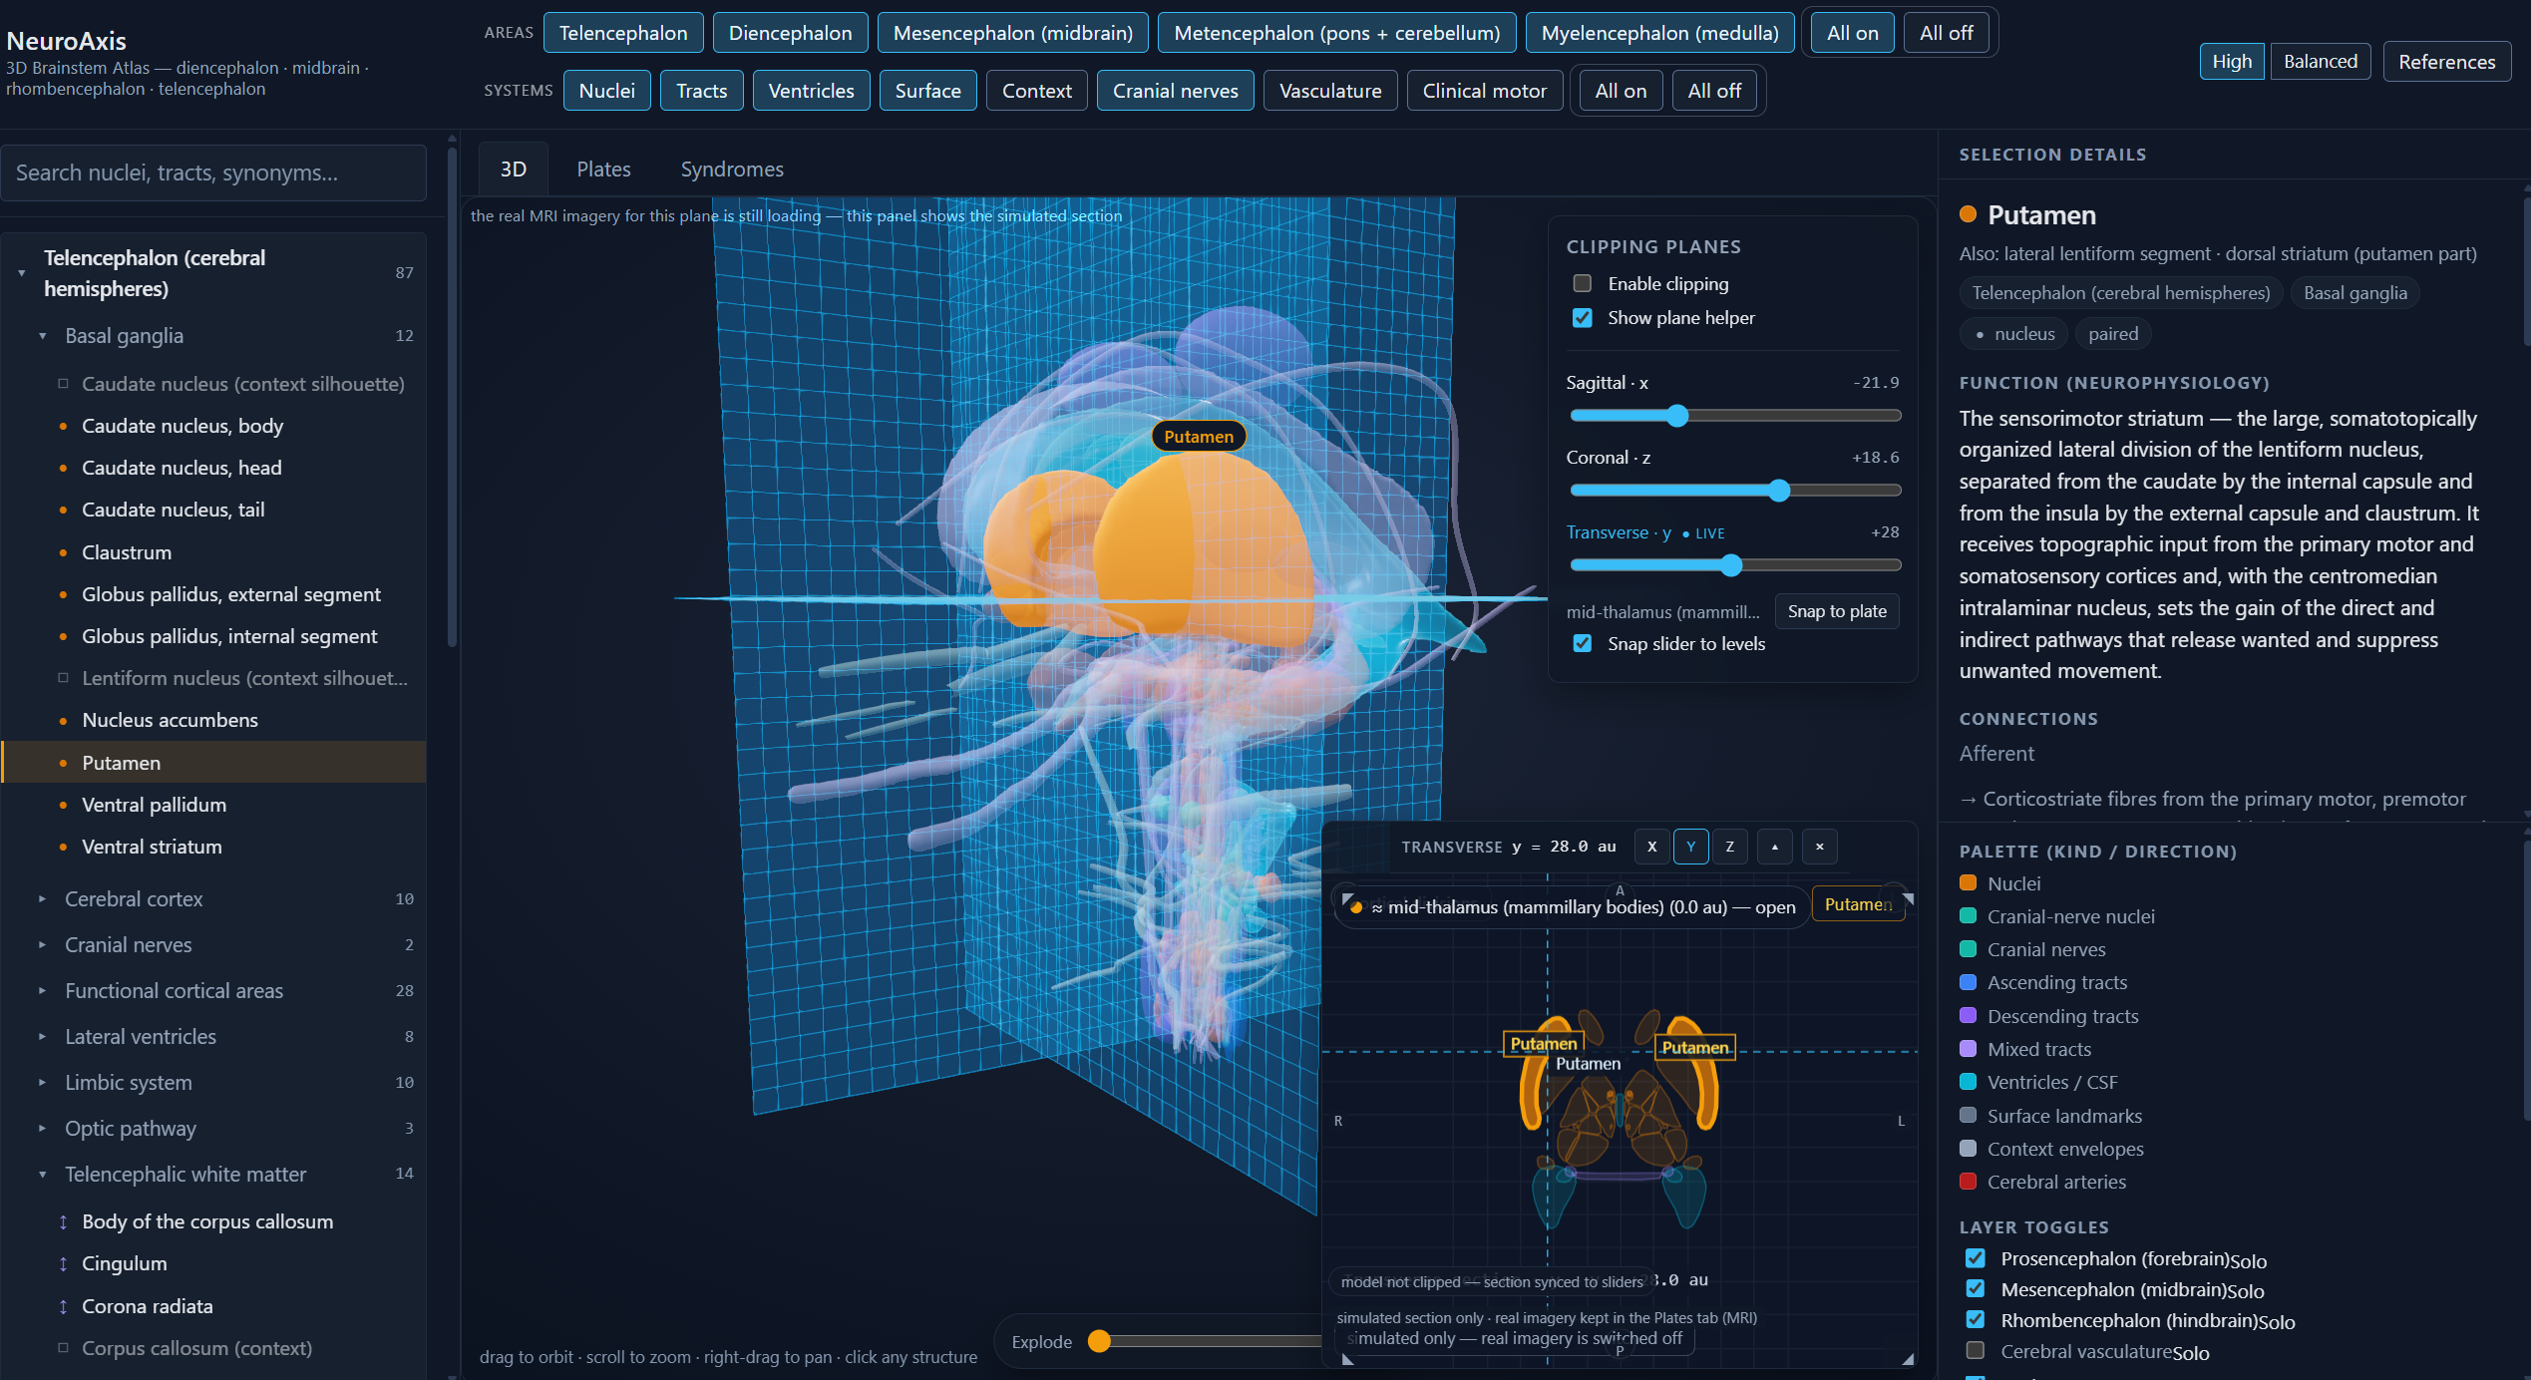Click the Putamen label in the 3D viewport

coord(1199,437)
